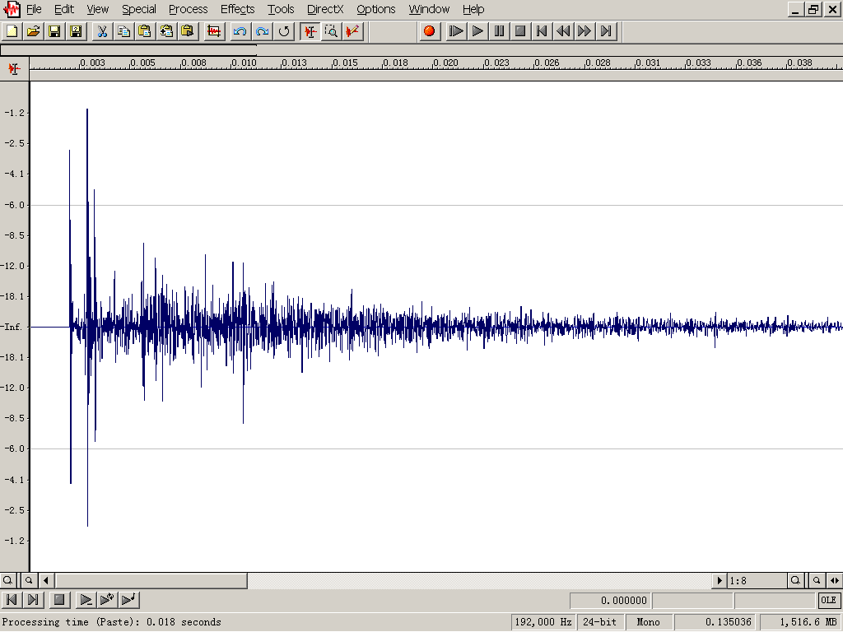Select the Magnify tool

331,31
